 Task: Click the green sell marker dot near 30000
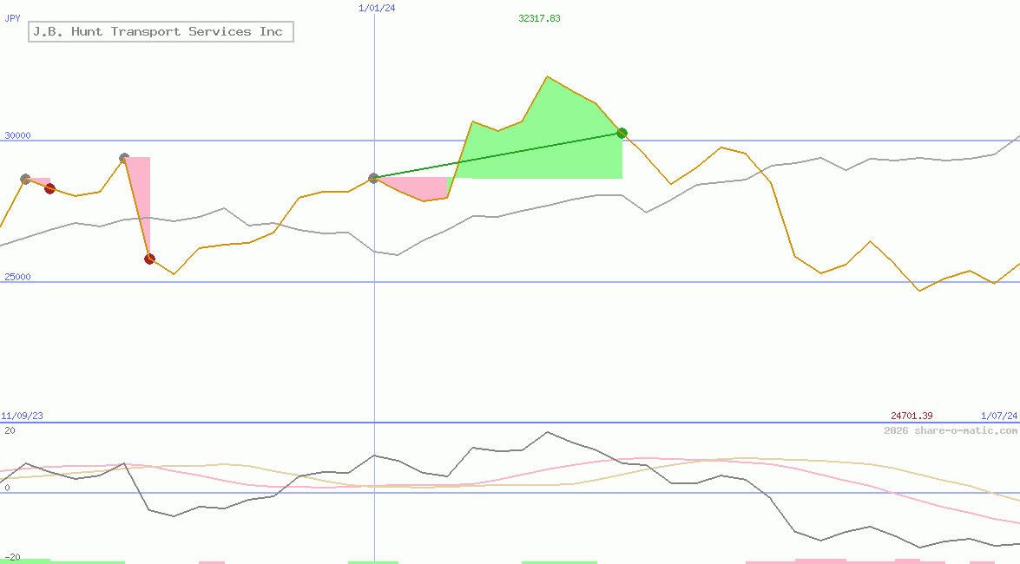coord(622,133)
